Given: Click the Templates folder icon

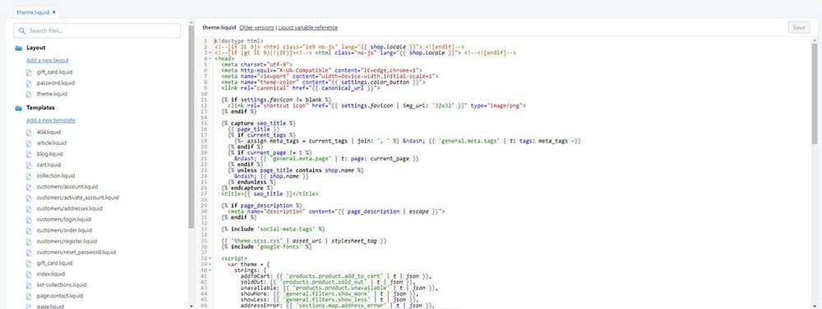Looking at the screenshot, I should click(18, 107).
